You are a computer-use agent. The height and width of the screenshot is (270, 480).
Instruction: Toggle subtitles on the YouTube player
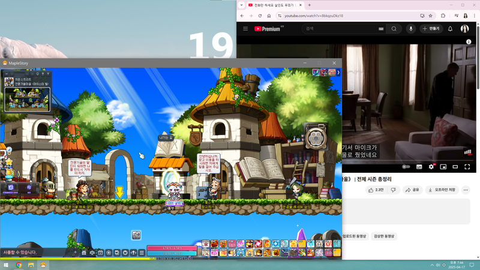419,167
